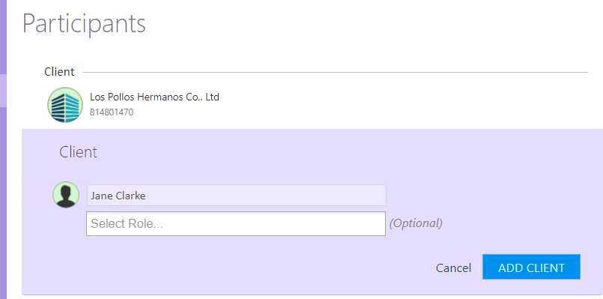Click the ADD CLIENT button
Viewport: 603px width, 299px height.
pos(531,267)
